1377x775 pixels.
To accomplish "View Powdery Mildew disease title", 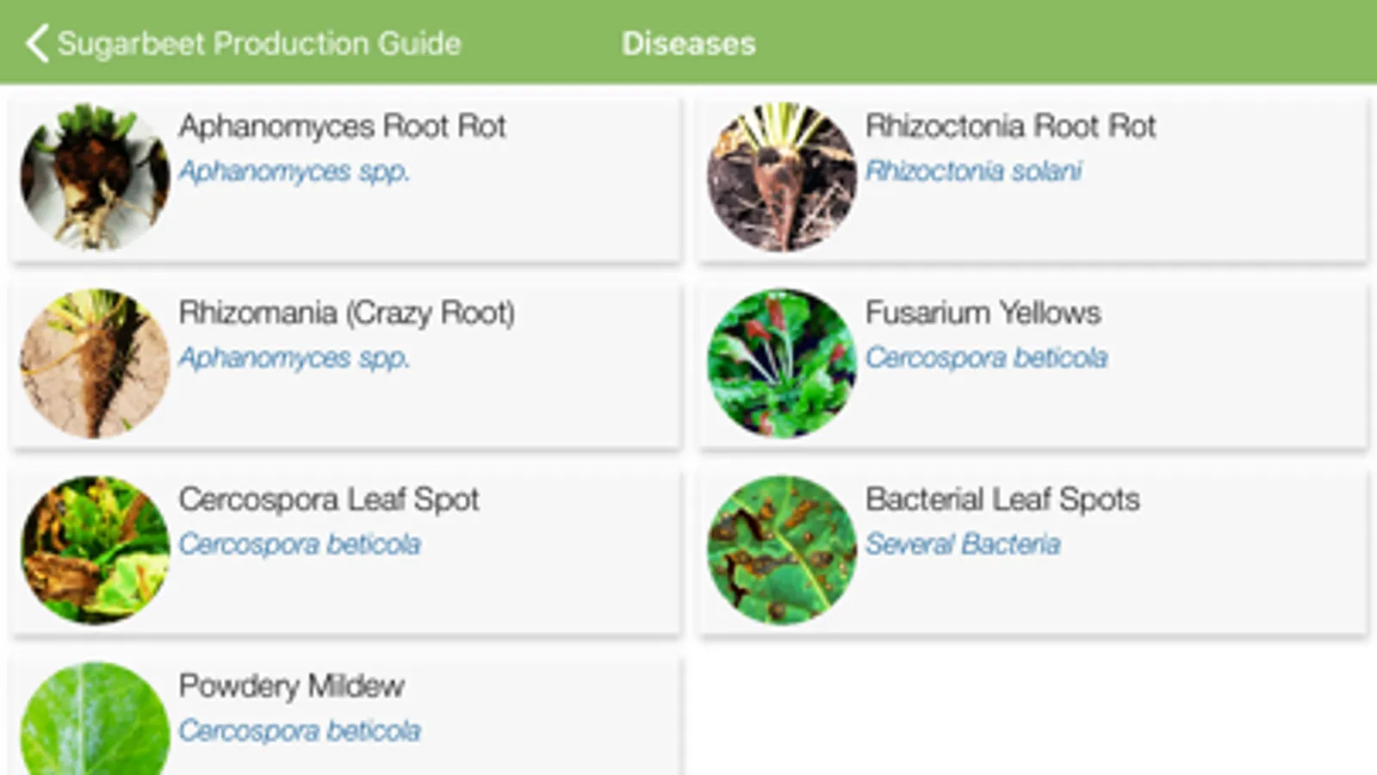I will point(291,686).
